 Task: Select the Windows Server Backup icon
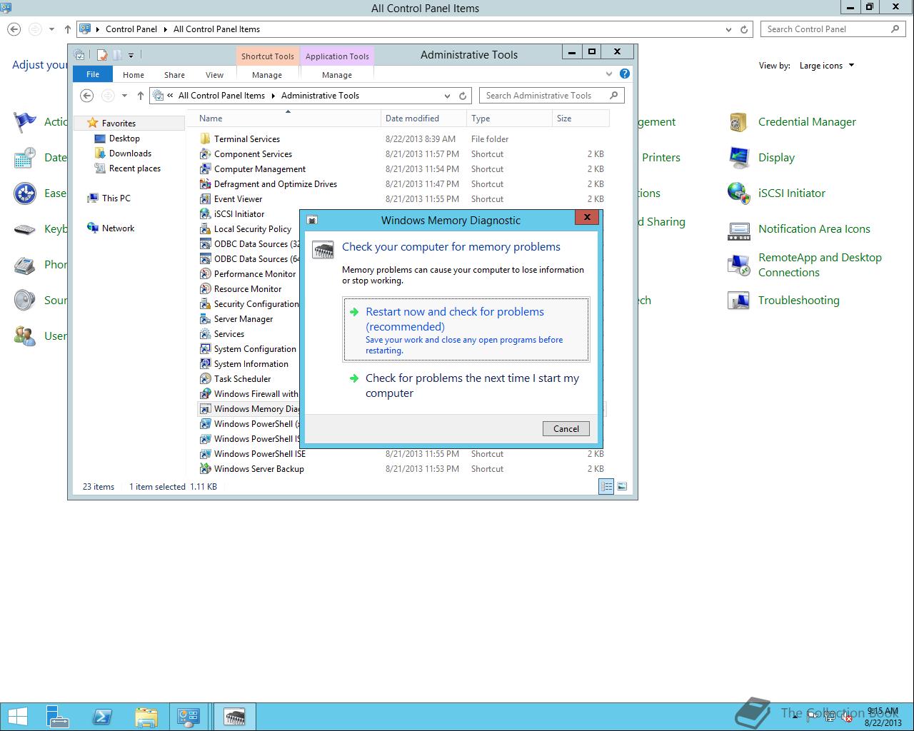tap(205, 469)
